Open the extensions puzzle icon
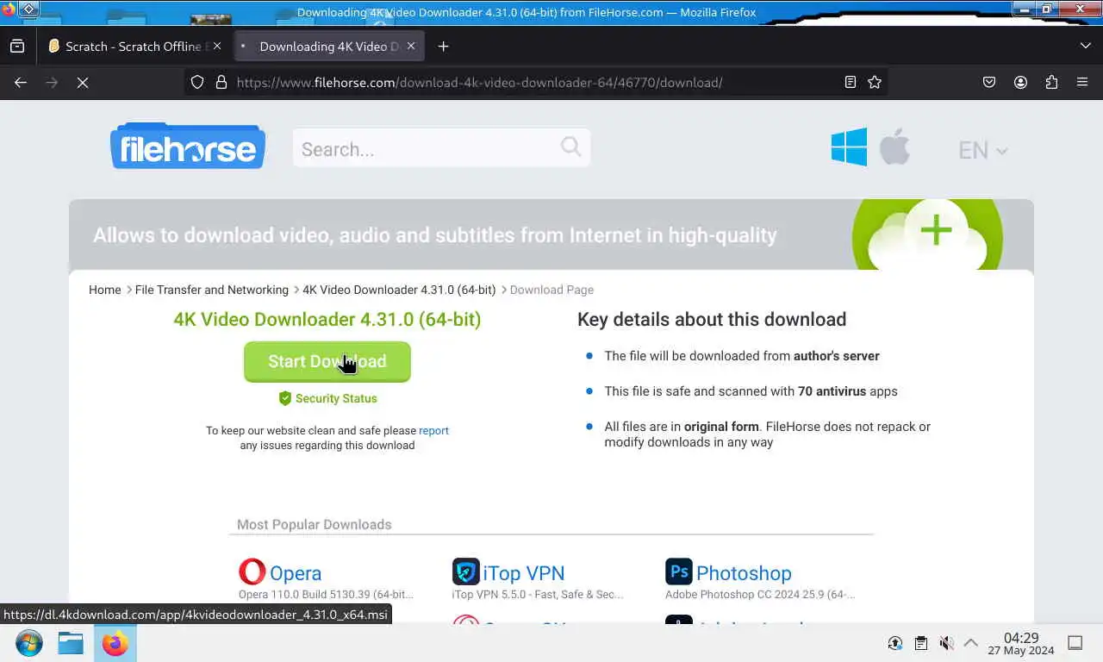The width and height of the screenshot is (1103, 662). 1051,83
